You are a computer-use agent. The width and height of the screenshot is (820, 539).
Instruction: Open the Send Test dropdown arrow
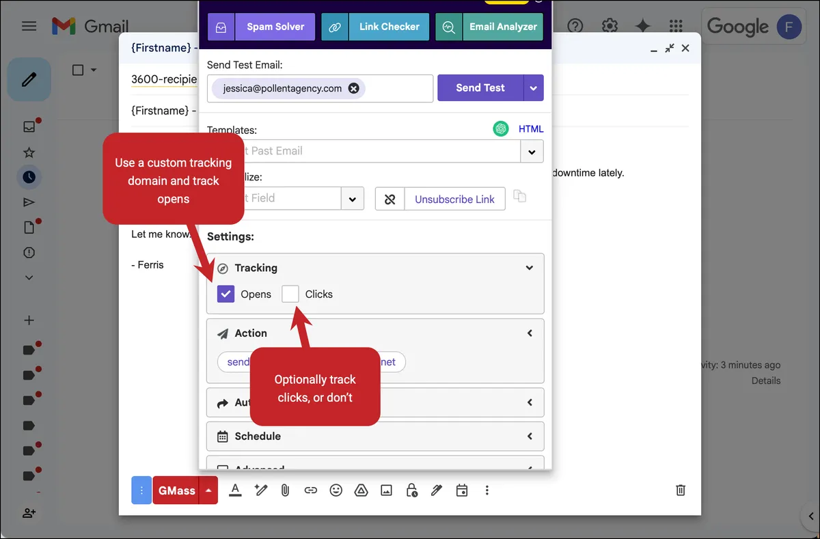[x=534, y=88]
